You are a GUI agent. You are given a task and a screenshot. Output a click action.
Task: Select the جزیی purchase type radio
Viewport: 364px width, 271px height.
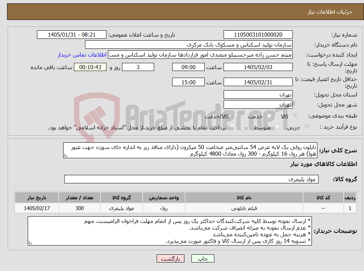(x=307, y=126)
